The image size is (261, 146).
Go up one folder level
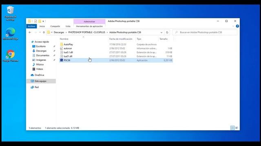[x=44, y=32]
